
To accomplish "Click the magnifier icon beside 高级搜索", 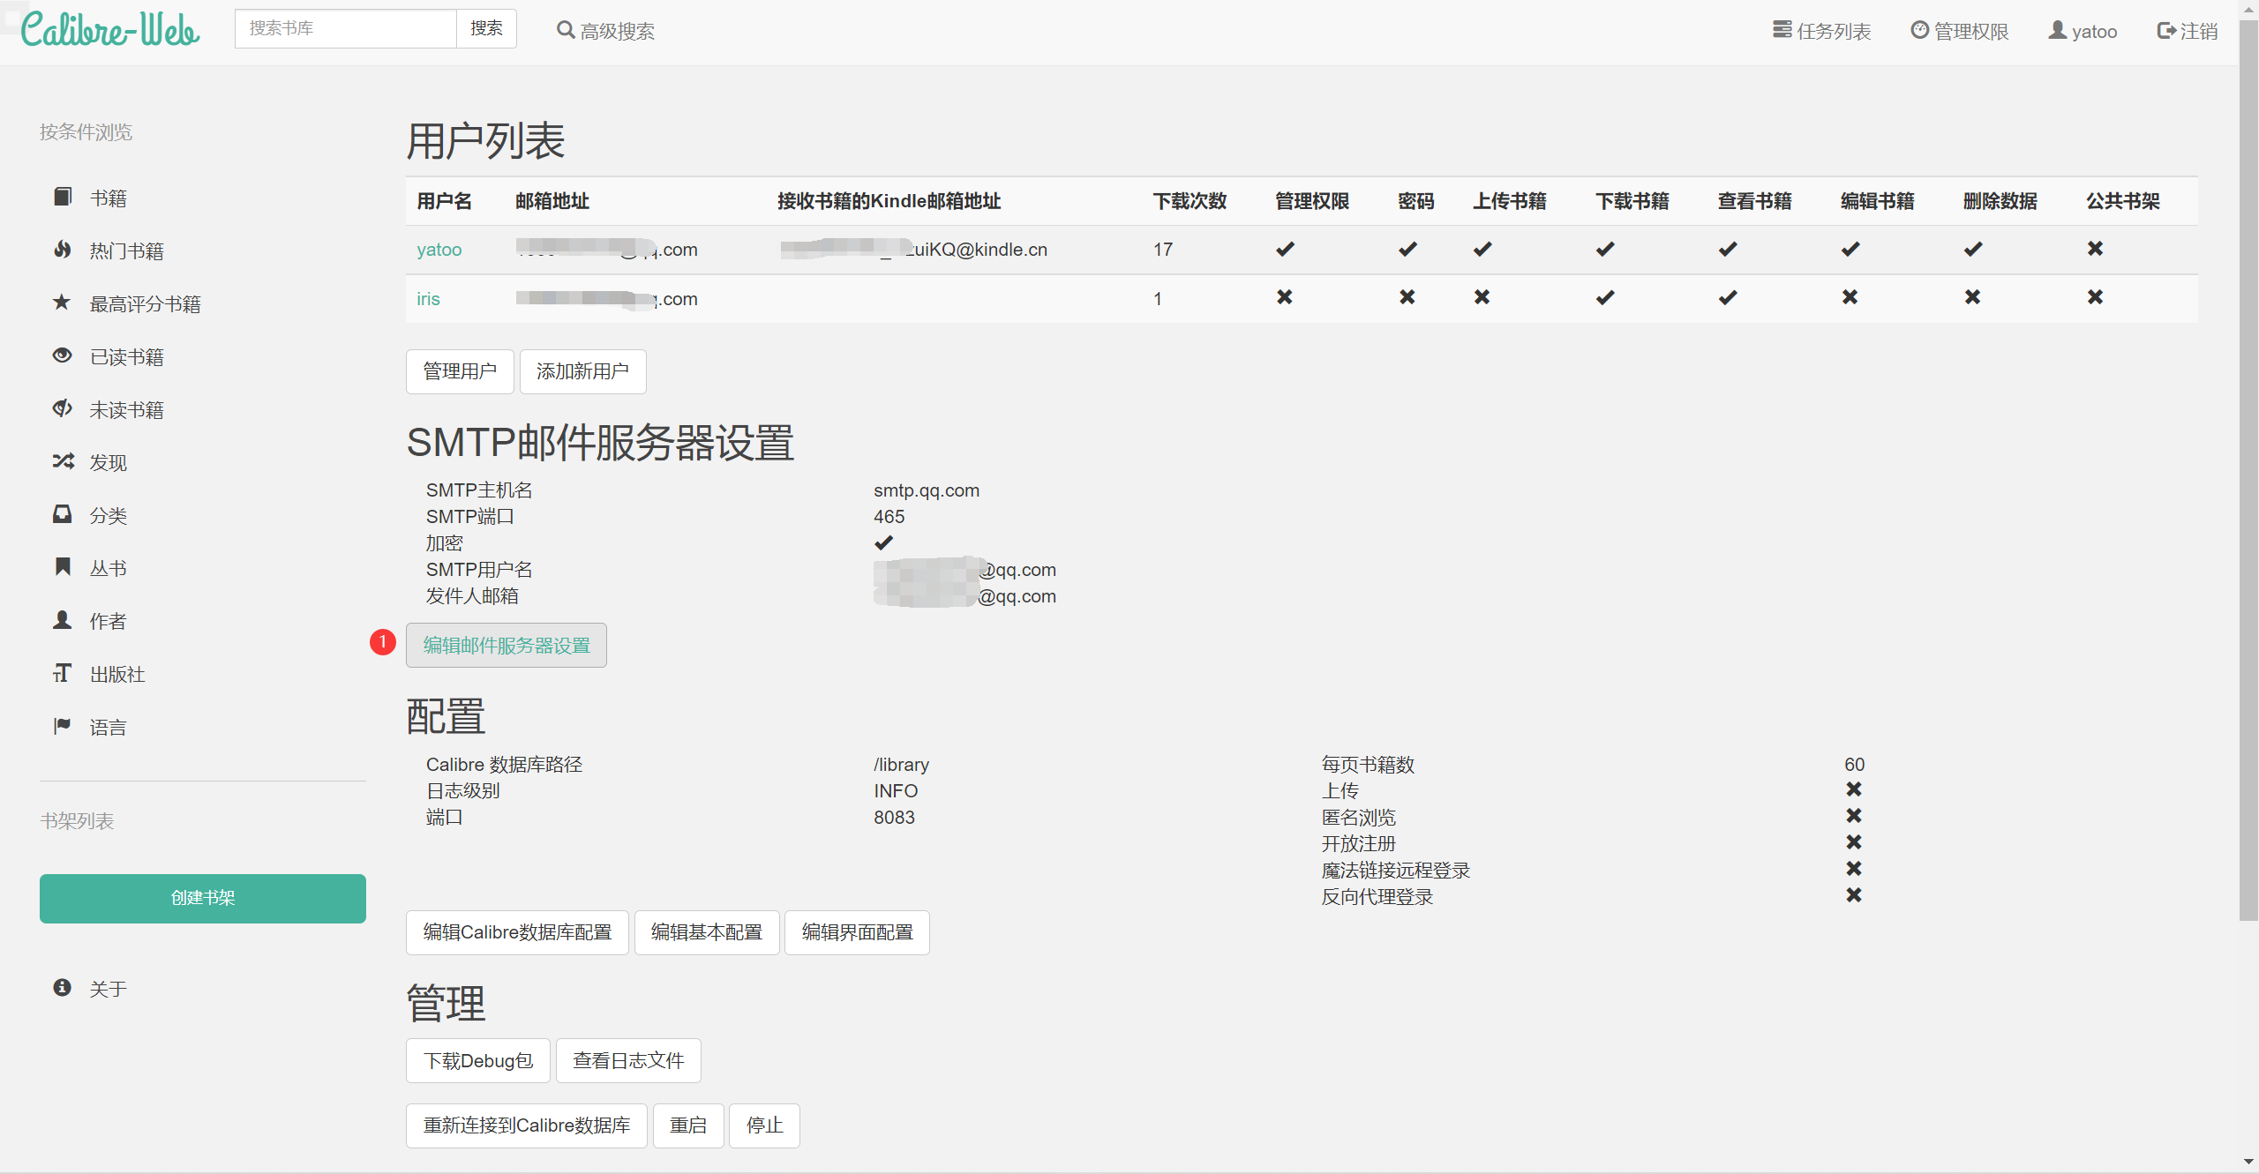I will point(566,30).
